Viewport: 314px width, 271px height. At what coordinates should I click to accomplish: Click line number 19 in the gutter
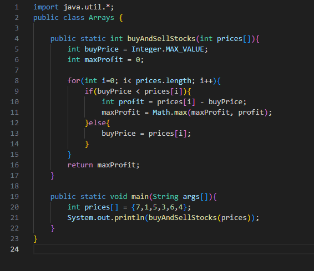14,197
